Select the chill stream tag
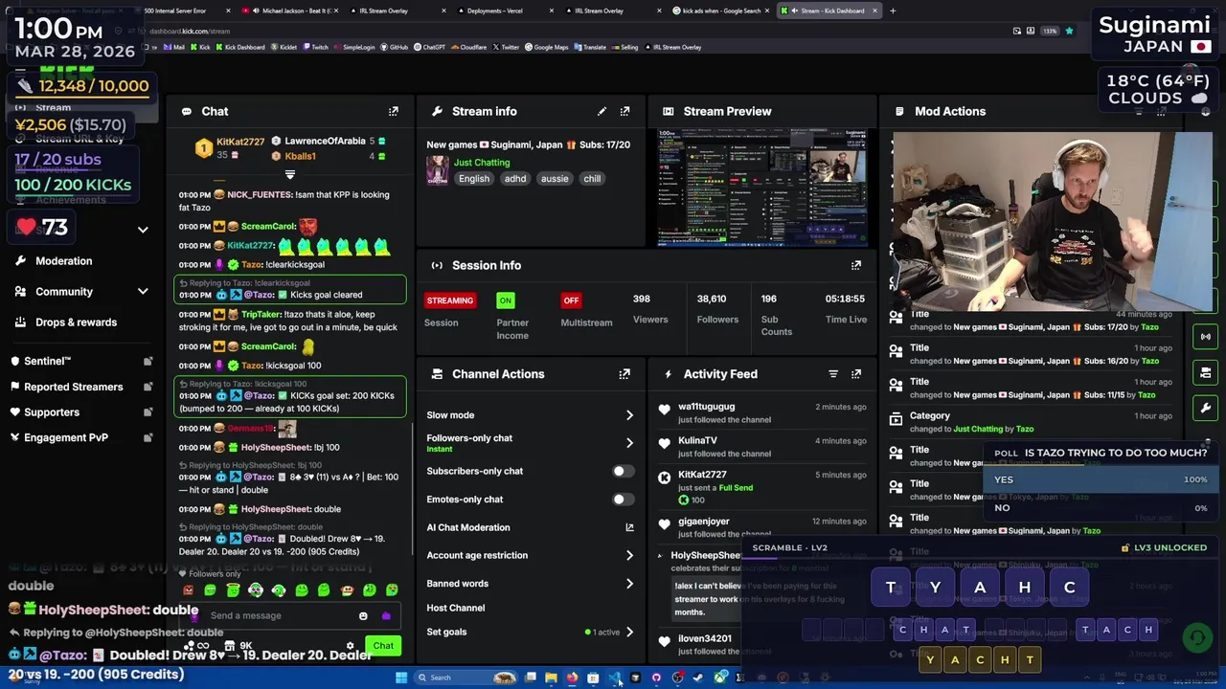 (592, 179)
